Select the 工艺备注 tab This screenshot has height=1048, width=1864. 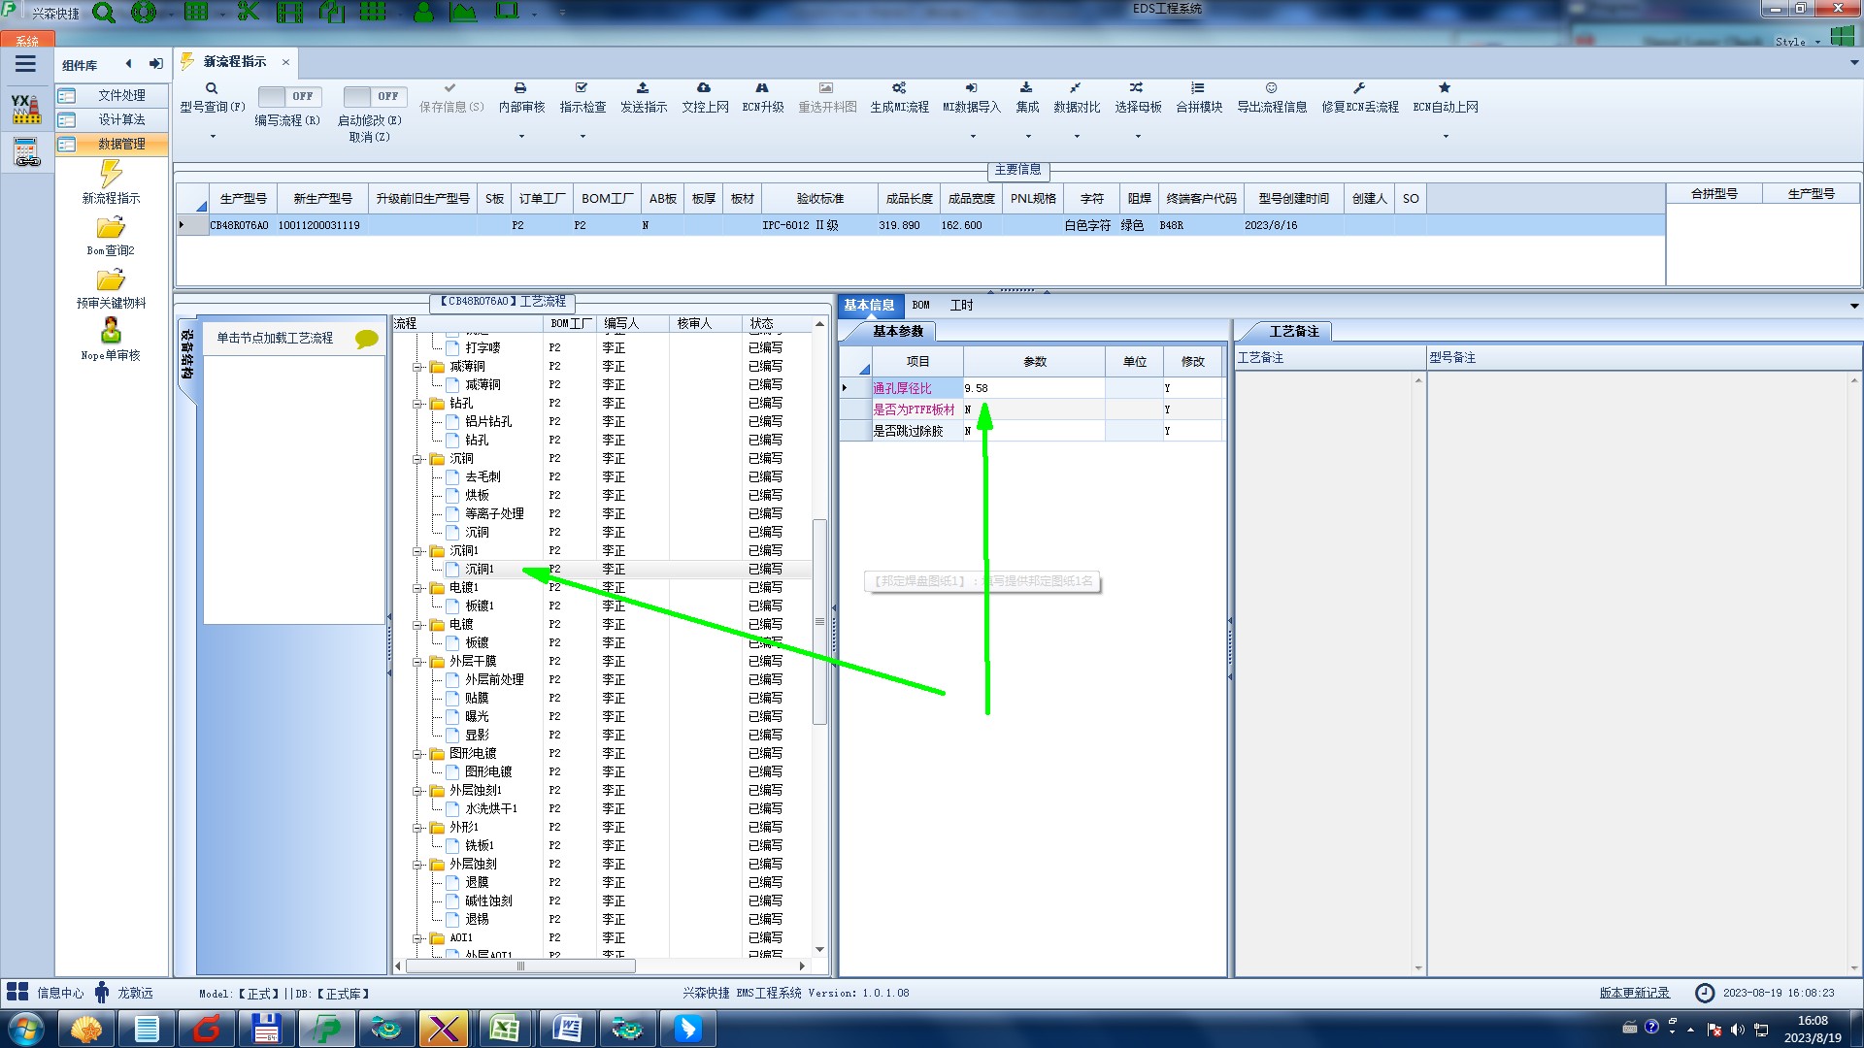click(x=1294, y=332)
